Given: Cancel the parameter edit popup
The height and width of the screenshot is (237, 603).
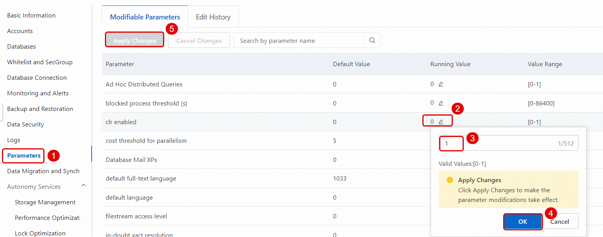Looking at the screenshot, I should tap(560, 221).
